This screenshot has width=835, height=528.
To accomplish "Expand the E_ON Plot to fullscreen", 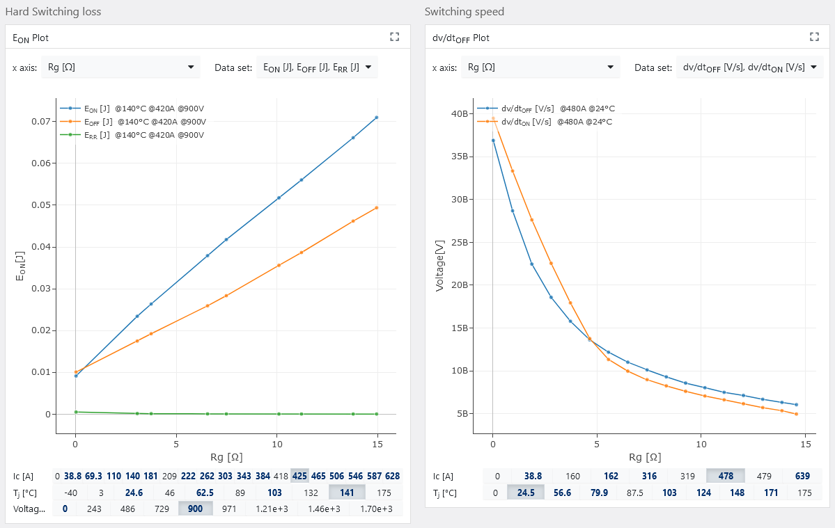I will [395, 37].
